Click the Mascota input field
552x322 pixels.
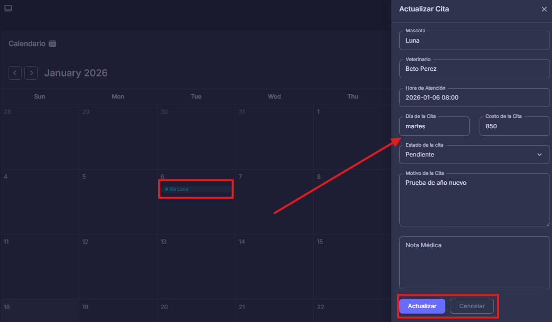tap(474, 41)
